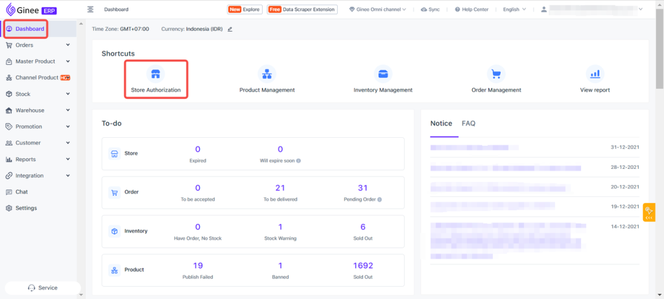Image resolution: width=664 pixels, height=299 pixels.
Task: Open the Store Authorization shortcut icon
Action: [x=155, y=73]
